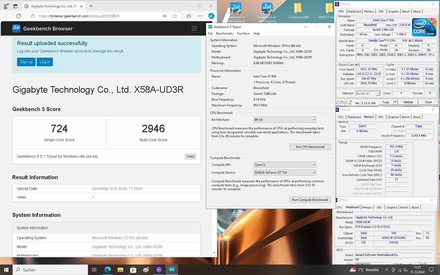Open notification center on taskbar
The image size is (440, 275).
pyautogui.click(x=431, y=270)
